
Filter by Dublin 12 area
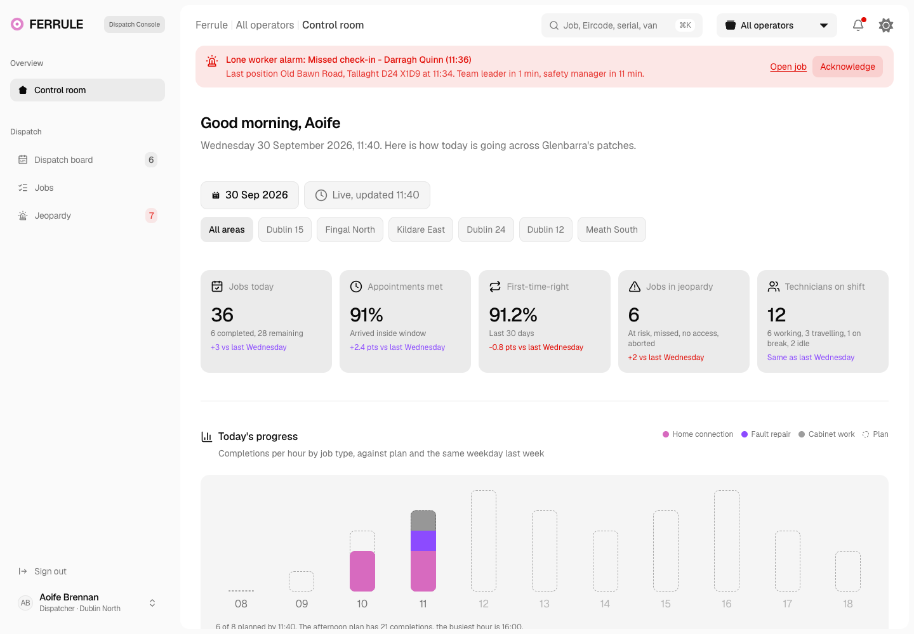pos(546,230)
